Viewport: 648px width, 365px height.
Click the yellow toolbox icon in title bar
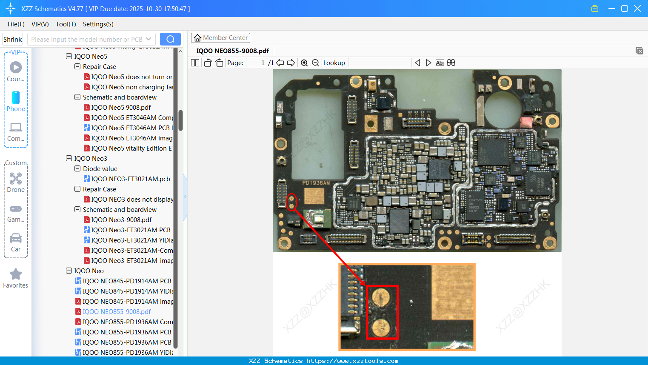tap(595, 9)
